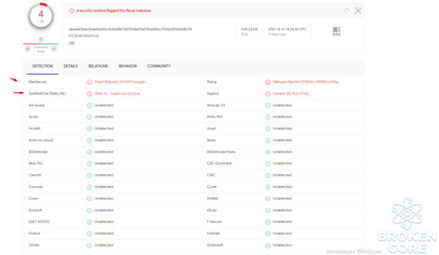Open the COMMUNITY tab
439x255 pixels.
point(159,66)
